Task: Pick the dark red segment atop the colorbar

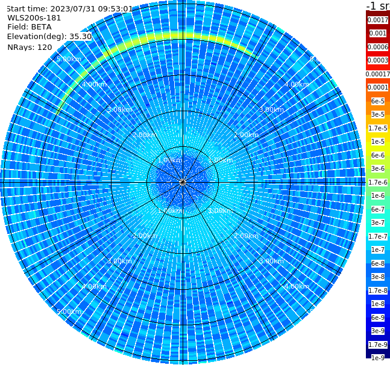Action: (378, 15)
